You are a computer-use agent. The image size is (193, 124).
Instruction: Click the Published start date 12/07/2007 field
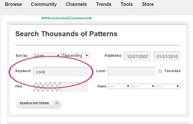point(137,57)
